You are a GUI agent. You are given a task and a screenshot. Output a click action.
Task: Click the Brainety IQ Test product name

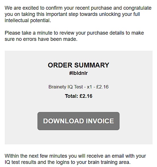(66, 87)
